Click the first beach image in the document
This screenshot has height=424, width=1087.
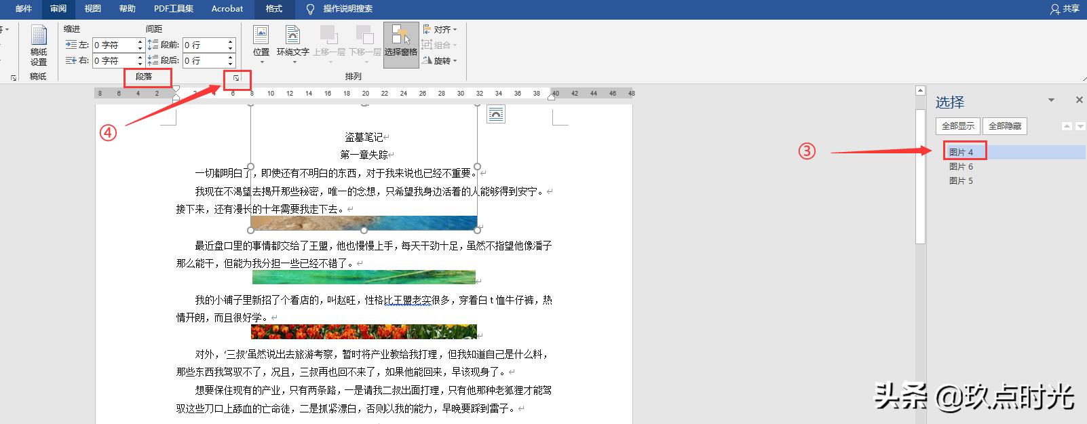click(364, 223)
